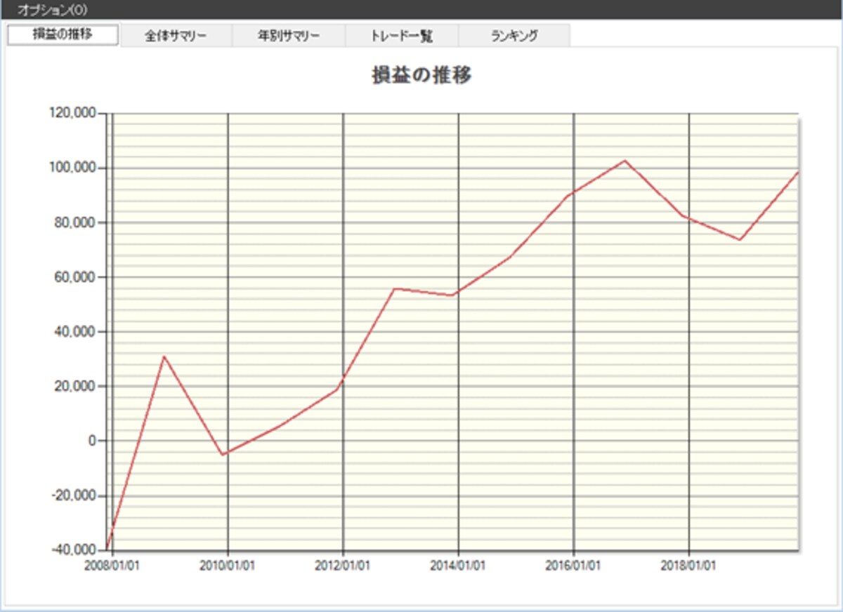Viewport: 843px width, 612px height.
Task: Click the -40,000 y-axis label
Action: coord(74,550)
